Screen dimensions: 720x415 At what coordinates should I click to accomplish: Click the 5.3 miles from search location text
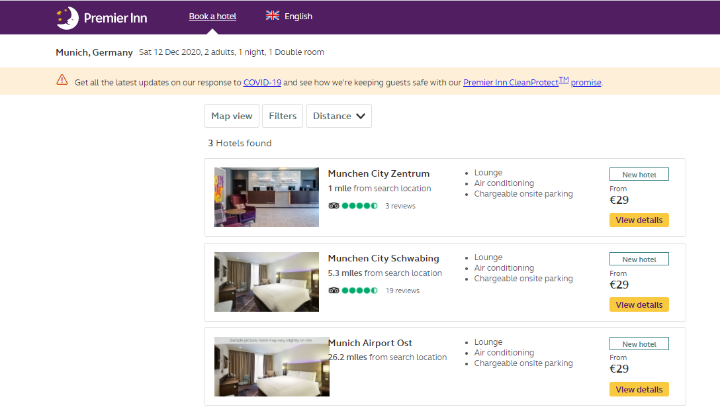384,273
